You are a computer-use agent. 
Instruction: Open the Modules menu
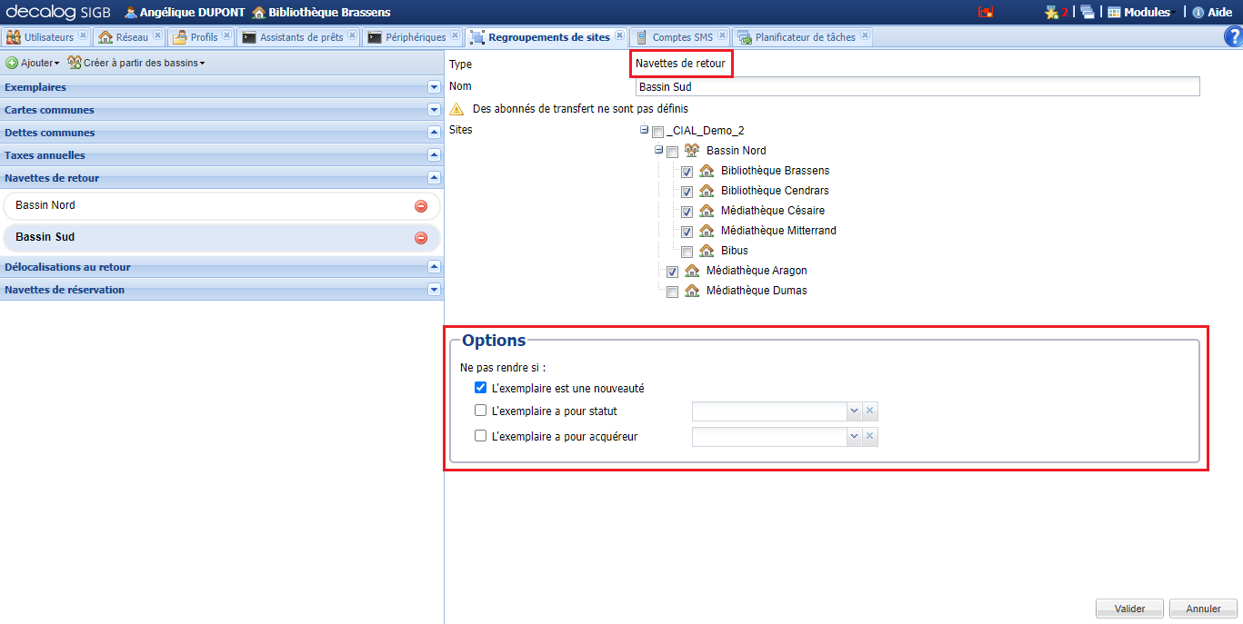coord(1141,13)
